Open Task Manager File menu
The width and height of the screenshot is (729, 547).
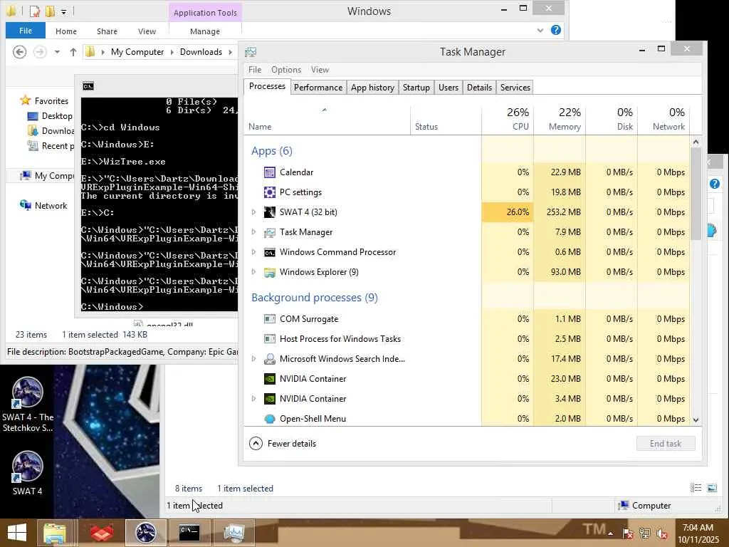point(255,70)
